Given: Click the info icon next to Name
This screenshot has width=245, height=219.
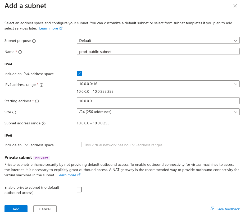Looking at the screenshot, I should click(20, 52).
